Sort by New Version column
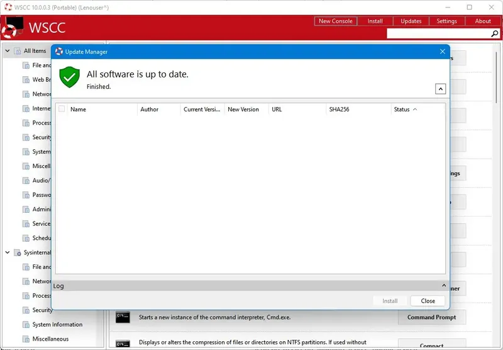The width and height of the screenshot is (503, 350). pyautogui.click(x=246, y=109)
